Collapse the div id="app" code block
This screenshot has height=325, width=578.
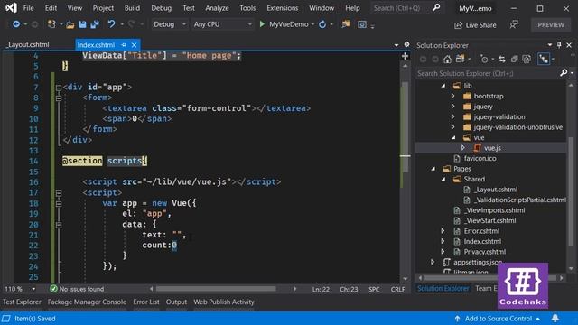[59, 88]
